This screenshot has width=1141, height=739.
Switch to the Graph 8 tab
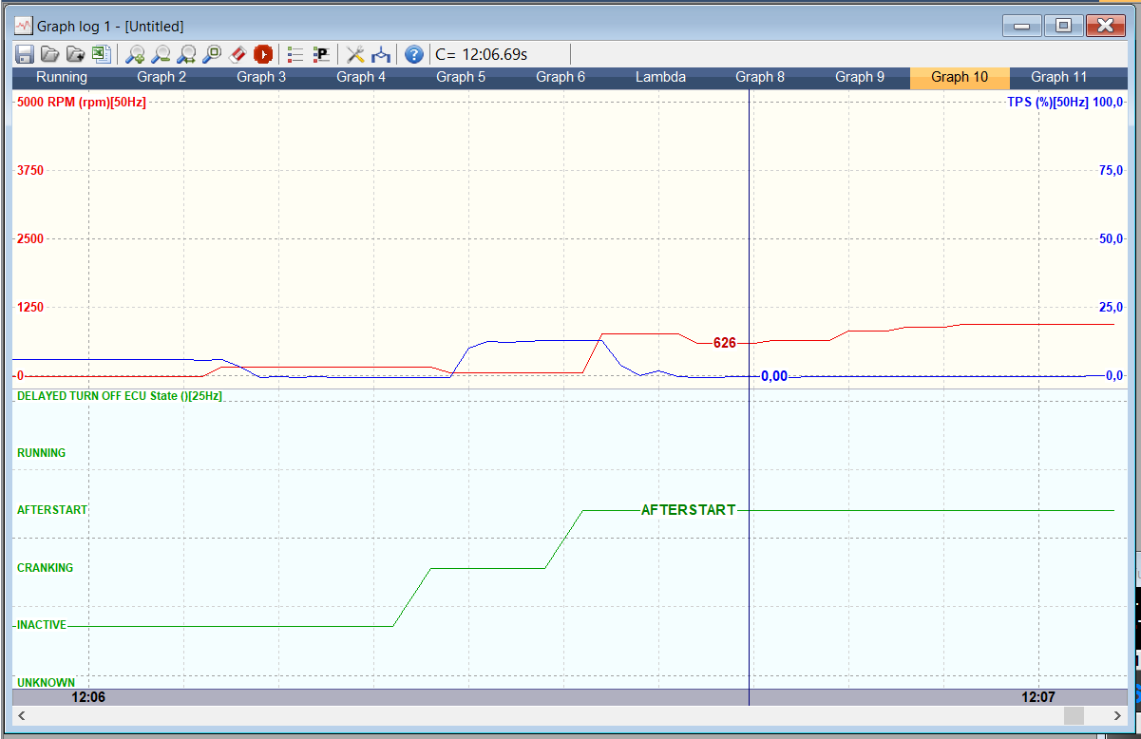pos(760,78)
